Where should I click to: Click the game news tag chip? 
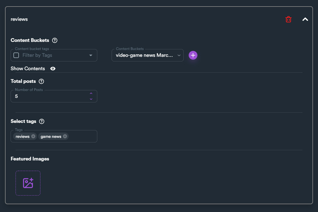tap(51, 136)
